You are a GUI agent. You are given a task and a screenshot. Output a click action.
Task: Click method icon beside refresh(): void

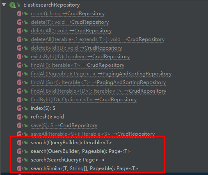[x=20, y=117]
